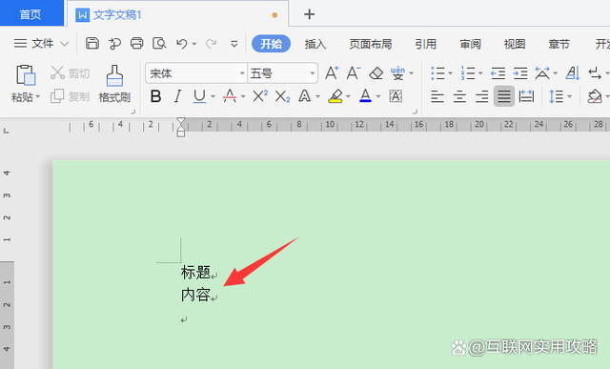Screen dimensions: 610x369
Task: Set Distributed alignment
Action: 526,96
